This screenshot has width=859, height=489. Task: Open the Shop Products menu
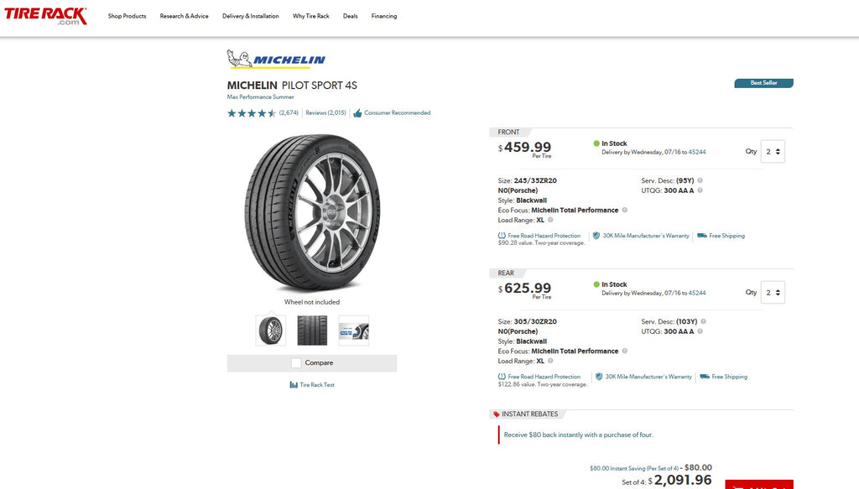[128, 16]
